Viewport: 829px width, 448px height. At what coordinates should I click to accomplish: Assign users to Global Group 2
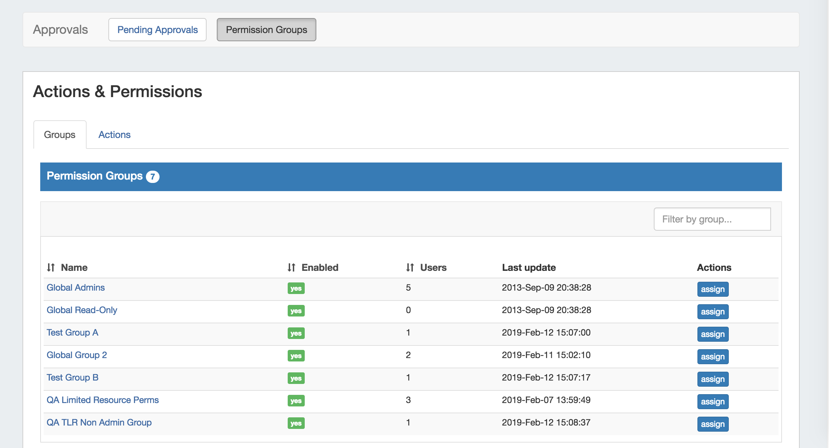click(x=712, y=357)
